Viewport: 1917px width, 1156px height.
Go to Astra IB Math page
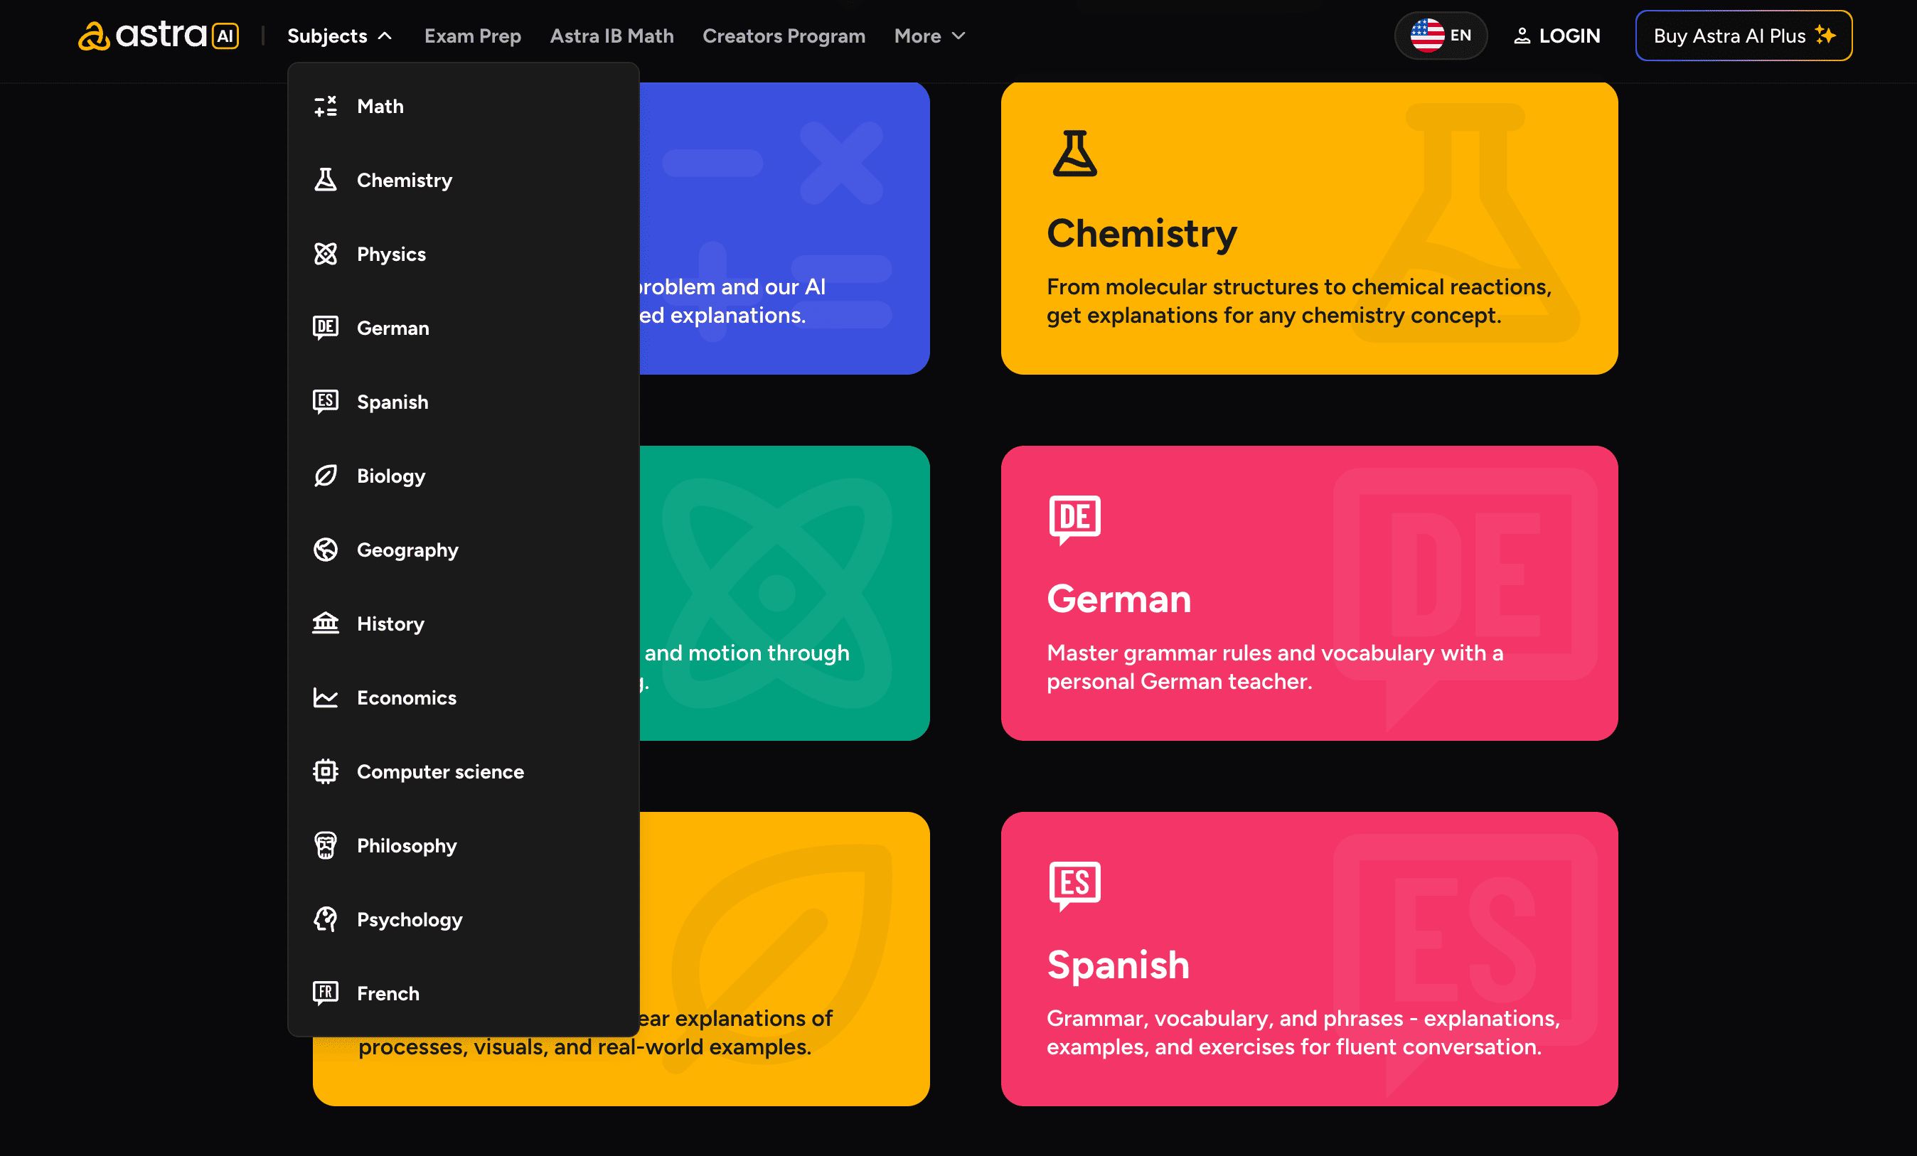coord(612,36)
